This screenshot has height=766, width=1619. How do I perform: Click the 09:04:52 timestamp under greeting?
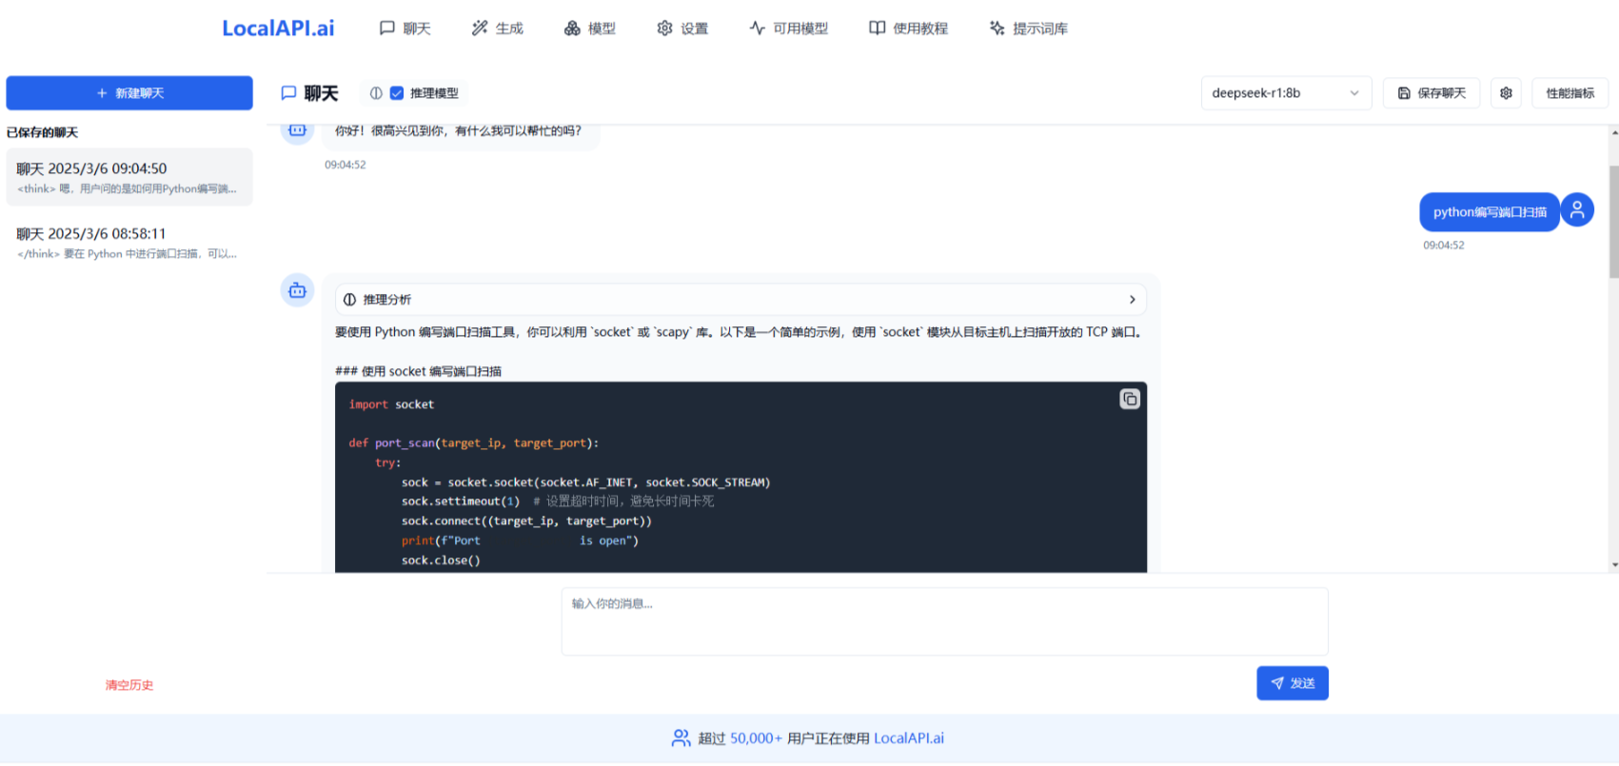pyautogui.click(x=345, y=165)
